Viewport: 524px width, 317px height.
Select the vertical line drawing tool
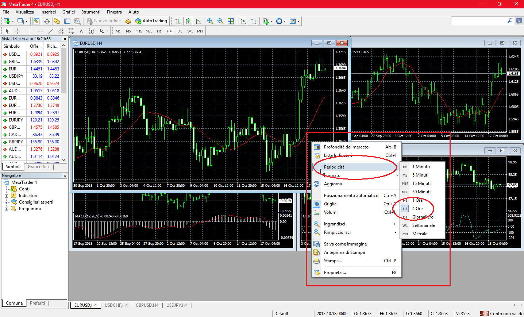(x=30, y=31)
